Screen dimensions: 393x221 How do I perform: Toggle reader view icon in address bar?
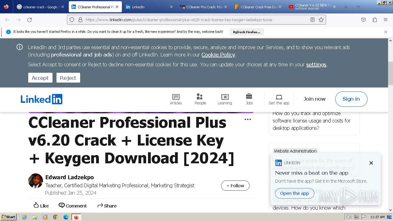coord(313,20)
